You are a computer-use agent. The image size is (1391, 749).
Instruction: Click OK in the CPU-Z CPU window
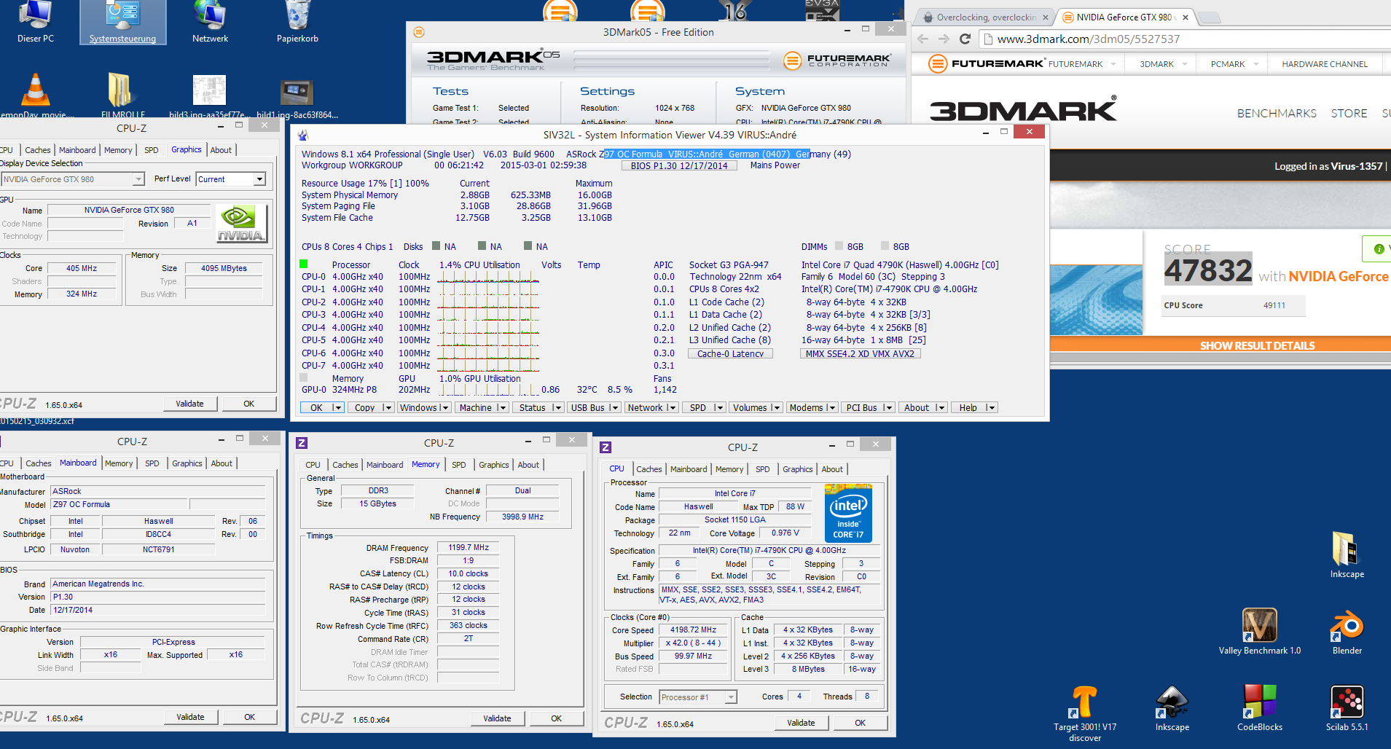(x=860, y=723)
